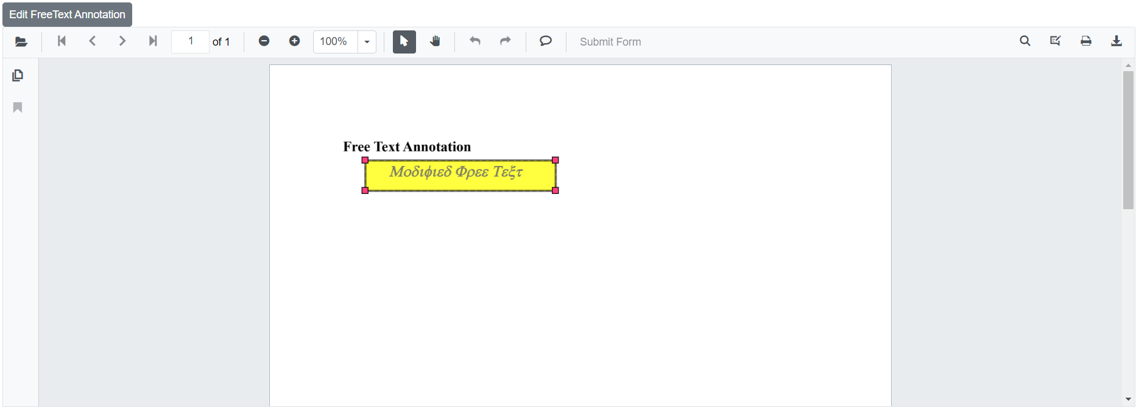
Task: Go to first page button
Action: (x=62, y=41)
